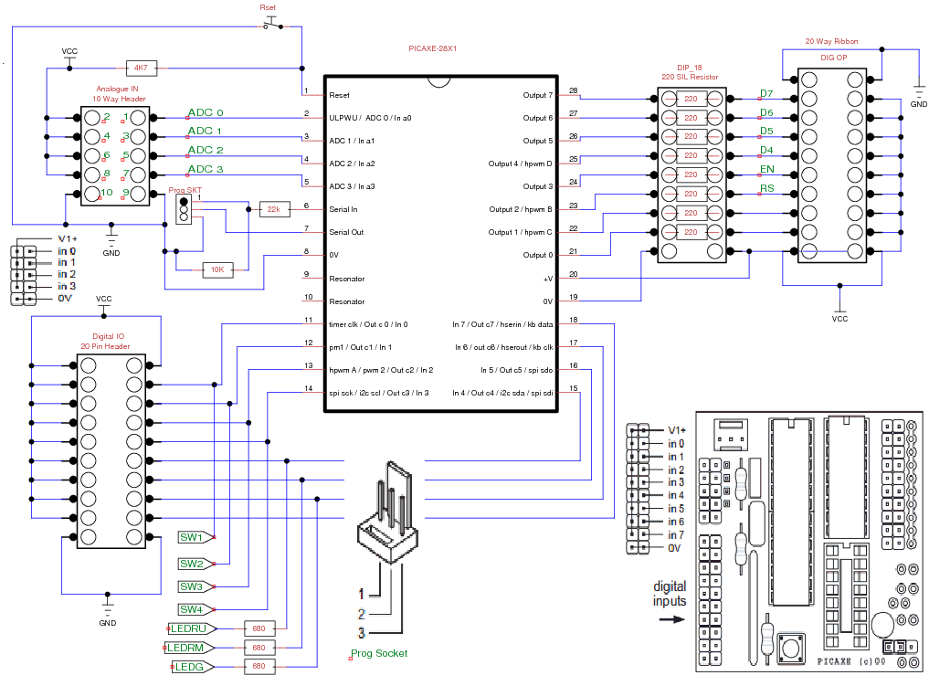This screenshot has width=929, height=686.
Task: Click the 680 resistor on the LEDRU line
Action: (x=259, y=628)
